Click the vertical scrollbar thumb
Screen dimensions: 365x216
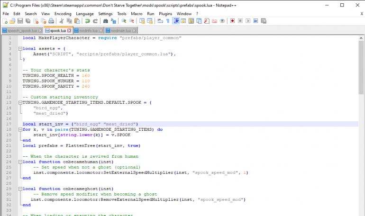click(361, 68)
